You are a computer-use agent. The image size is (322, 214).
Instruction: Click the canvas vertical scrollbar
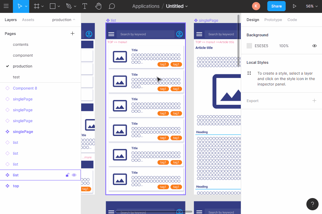click(x=238, y=41)
